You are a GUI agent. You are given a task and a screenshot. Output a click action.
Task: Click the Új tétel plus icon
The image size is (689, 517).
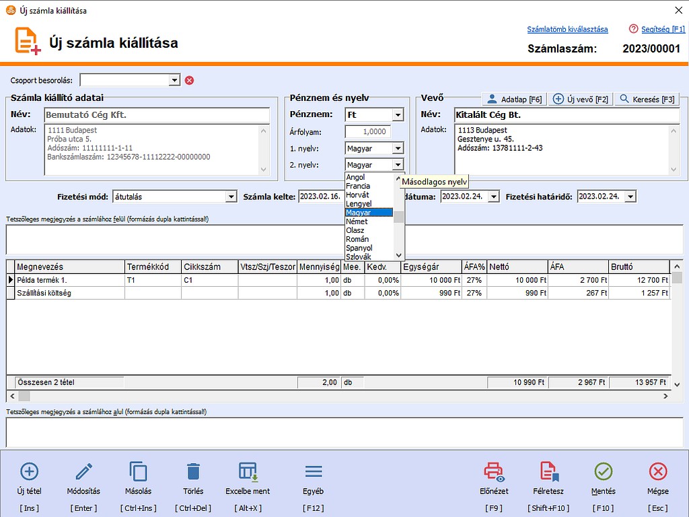click(x=30, y=471)
